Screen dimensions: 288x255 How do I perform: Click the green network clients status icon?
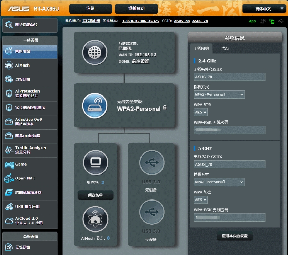click(x=272, y=21)
